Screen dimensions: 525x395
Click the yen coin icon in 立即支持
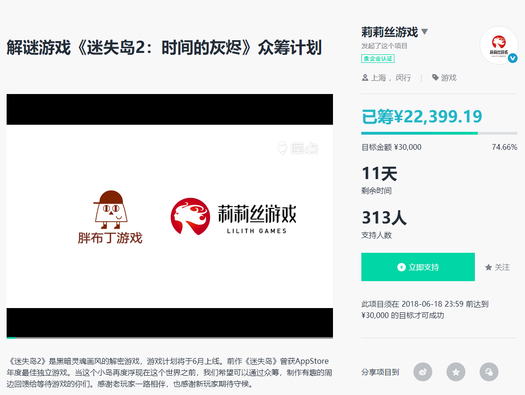pyautogui.click(x=401, y=267)
